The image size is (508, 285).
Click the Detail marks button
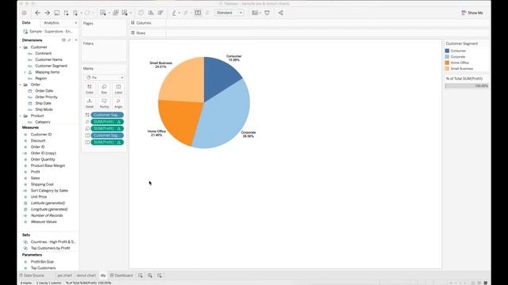click(90, 103)
